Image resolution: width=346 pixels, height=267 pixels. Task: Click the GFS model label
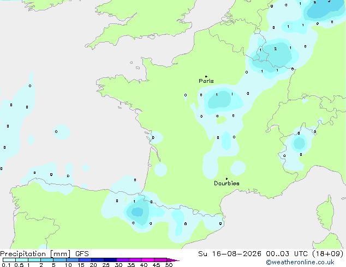82,254
